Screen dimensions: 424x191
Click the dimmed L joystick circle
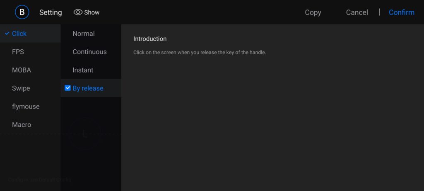85,134
